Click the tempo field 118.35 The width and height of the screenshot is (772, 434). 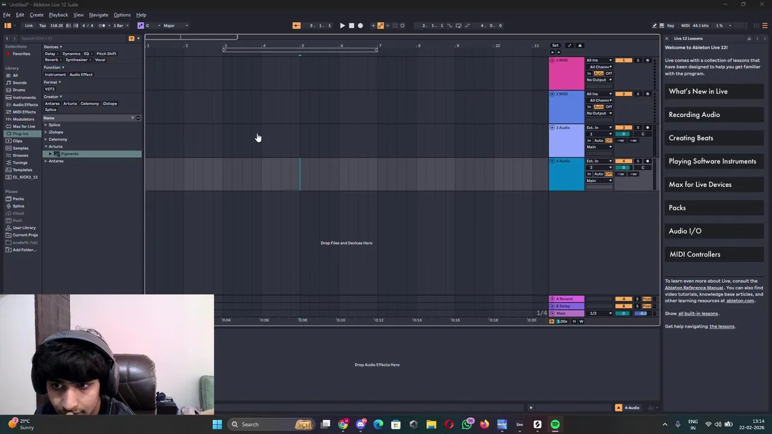57,25
